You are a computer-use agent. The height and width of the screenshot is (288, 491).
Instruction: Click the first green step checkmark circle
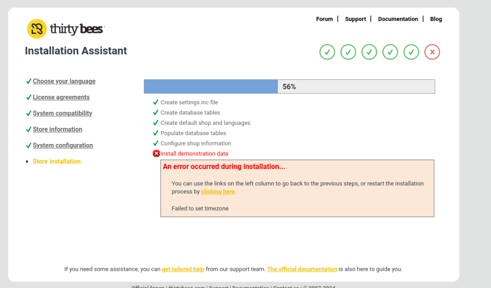pyautogui.click(x=327, y=52)
